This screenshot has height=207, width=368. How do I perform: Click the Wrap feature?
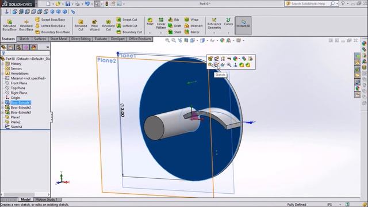[191, 20]
